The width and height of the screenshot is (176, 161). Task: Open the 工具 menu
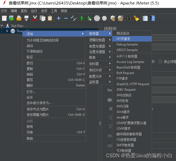point(54,11)
